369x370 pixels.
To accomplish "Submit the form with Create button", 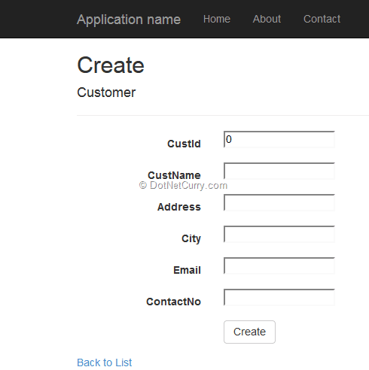I will click(x=249, y=332).
